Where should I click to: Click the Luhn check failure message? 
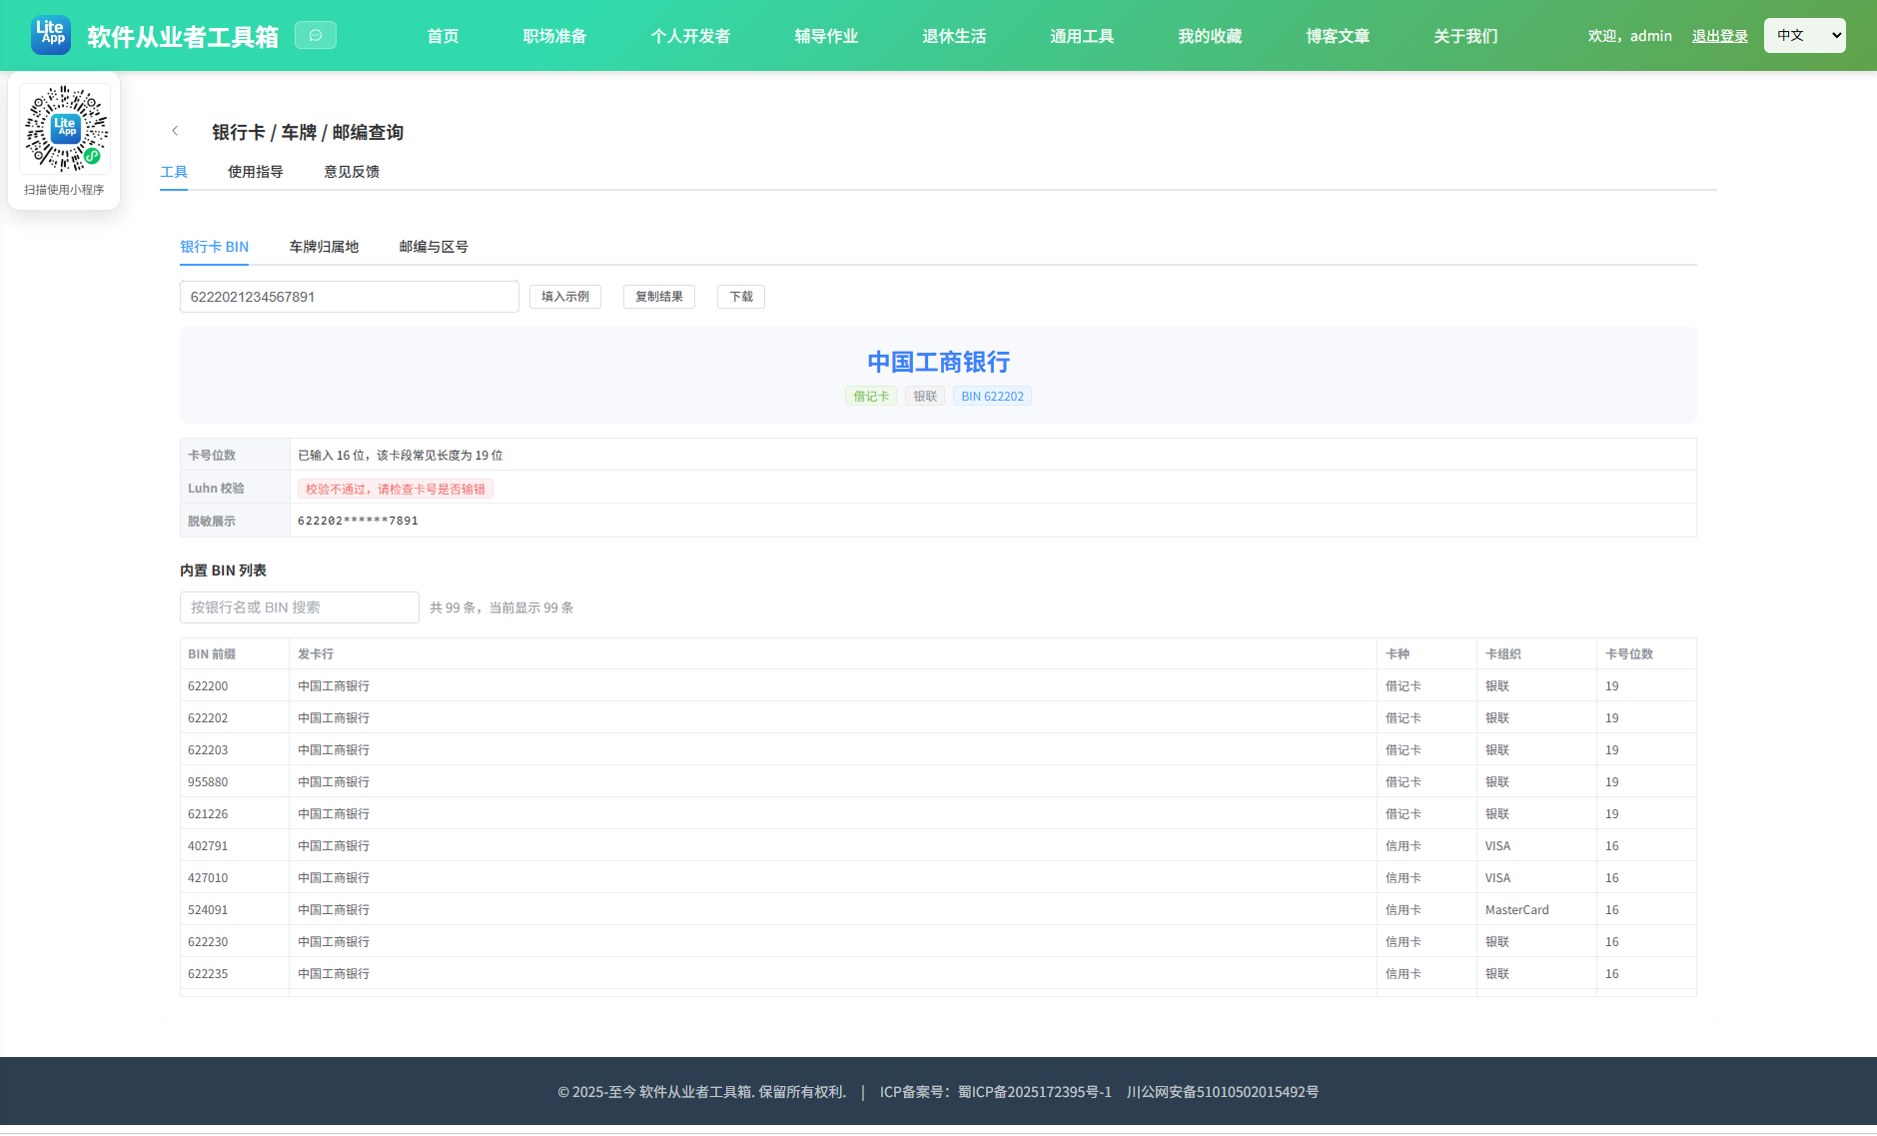point(396,490)
